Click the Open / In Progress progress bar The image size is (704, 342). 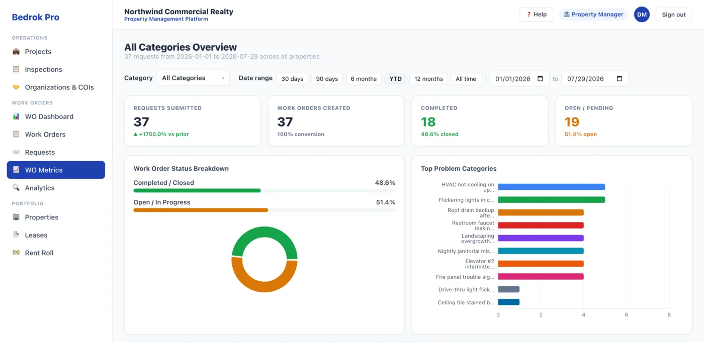(x=265, y=210)
